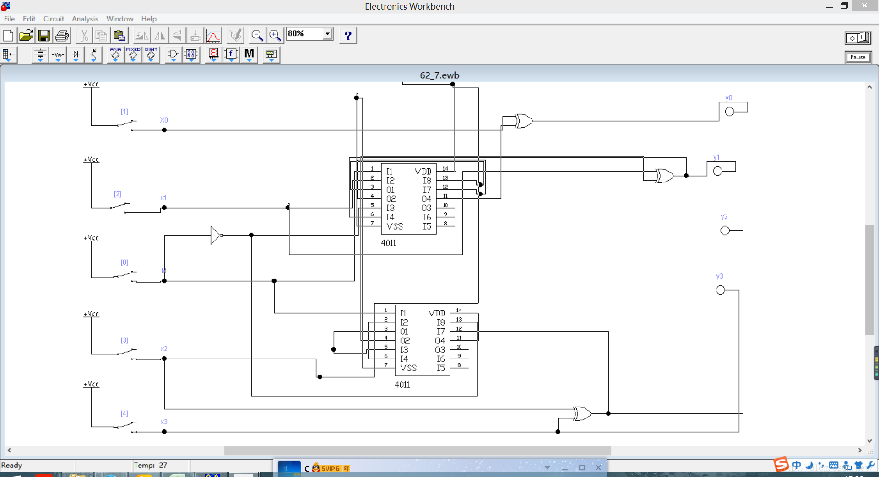
Task: Save the circuit with the floppy icon
Action: tap(44, 35)
